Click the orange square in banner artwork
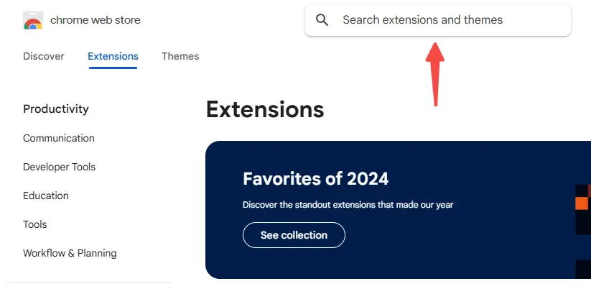This screenshot has width=591, height=294. point(582,203)
